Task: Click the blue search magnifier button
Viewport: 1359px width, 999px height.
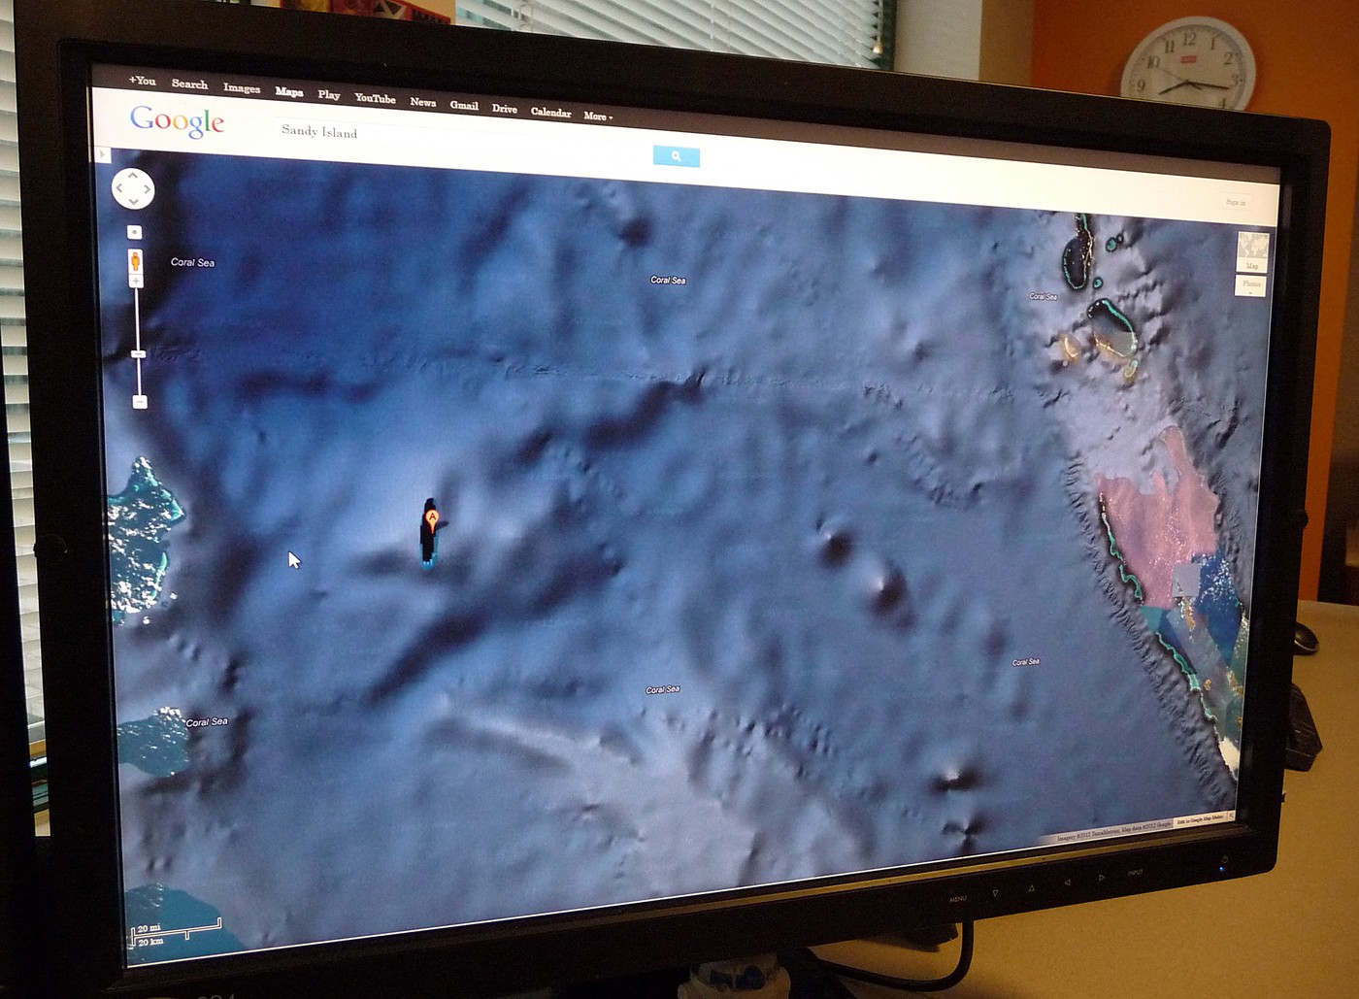Action: pos(676,156)
